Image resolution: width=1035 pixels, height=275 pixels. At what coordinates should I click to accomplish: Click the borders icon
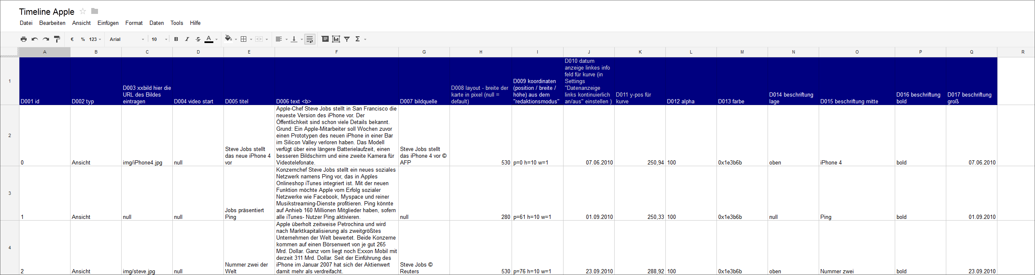tap(244, 39)
